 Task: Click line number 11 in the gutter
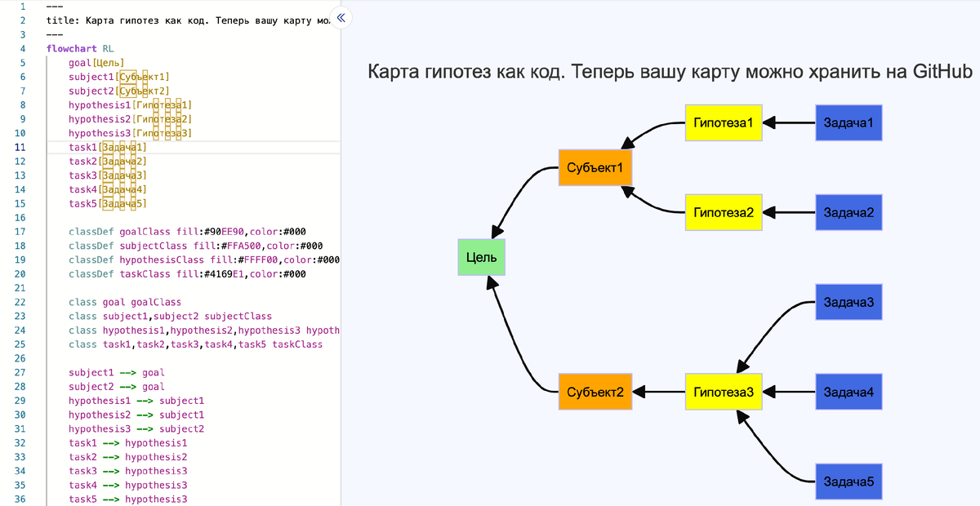pyautogui.click(x=20, y=147)
